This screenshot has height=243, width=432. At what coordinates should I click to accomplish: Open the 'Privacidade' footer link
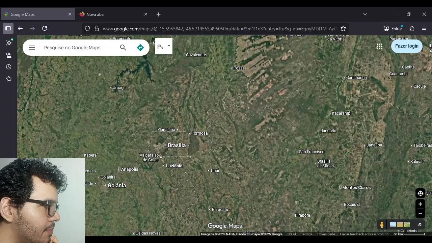click(326, 234)
